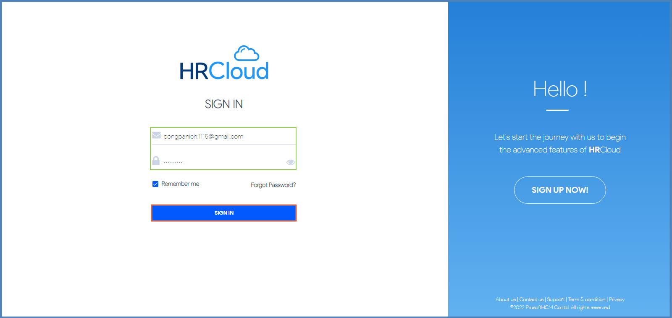
Task: Click the "Let's start the journey" text line
Action: 560,137
